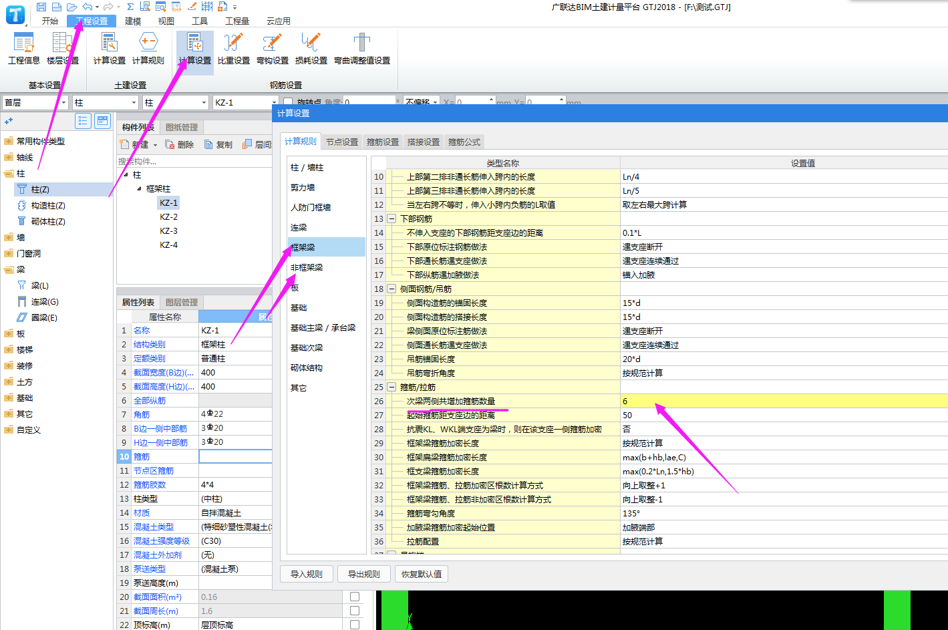The image size is (948, 630).
Task: Select KZ-3 in component list
Action: (x=168, y=231)
